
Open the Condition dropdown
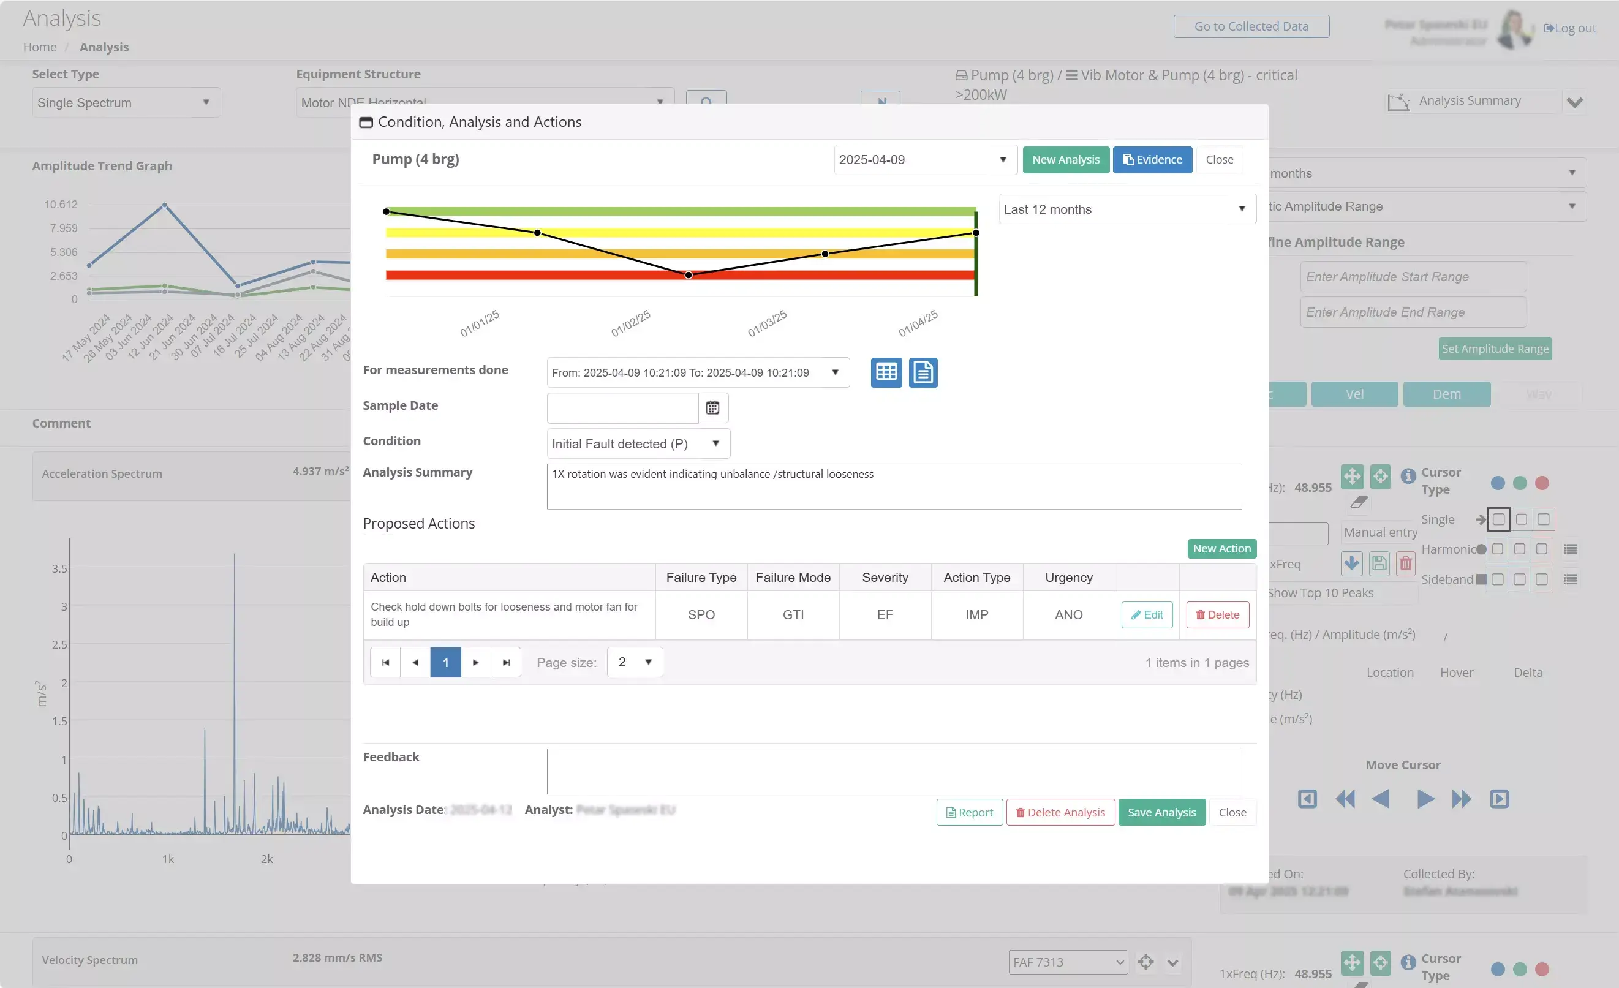point(638,443)
